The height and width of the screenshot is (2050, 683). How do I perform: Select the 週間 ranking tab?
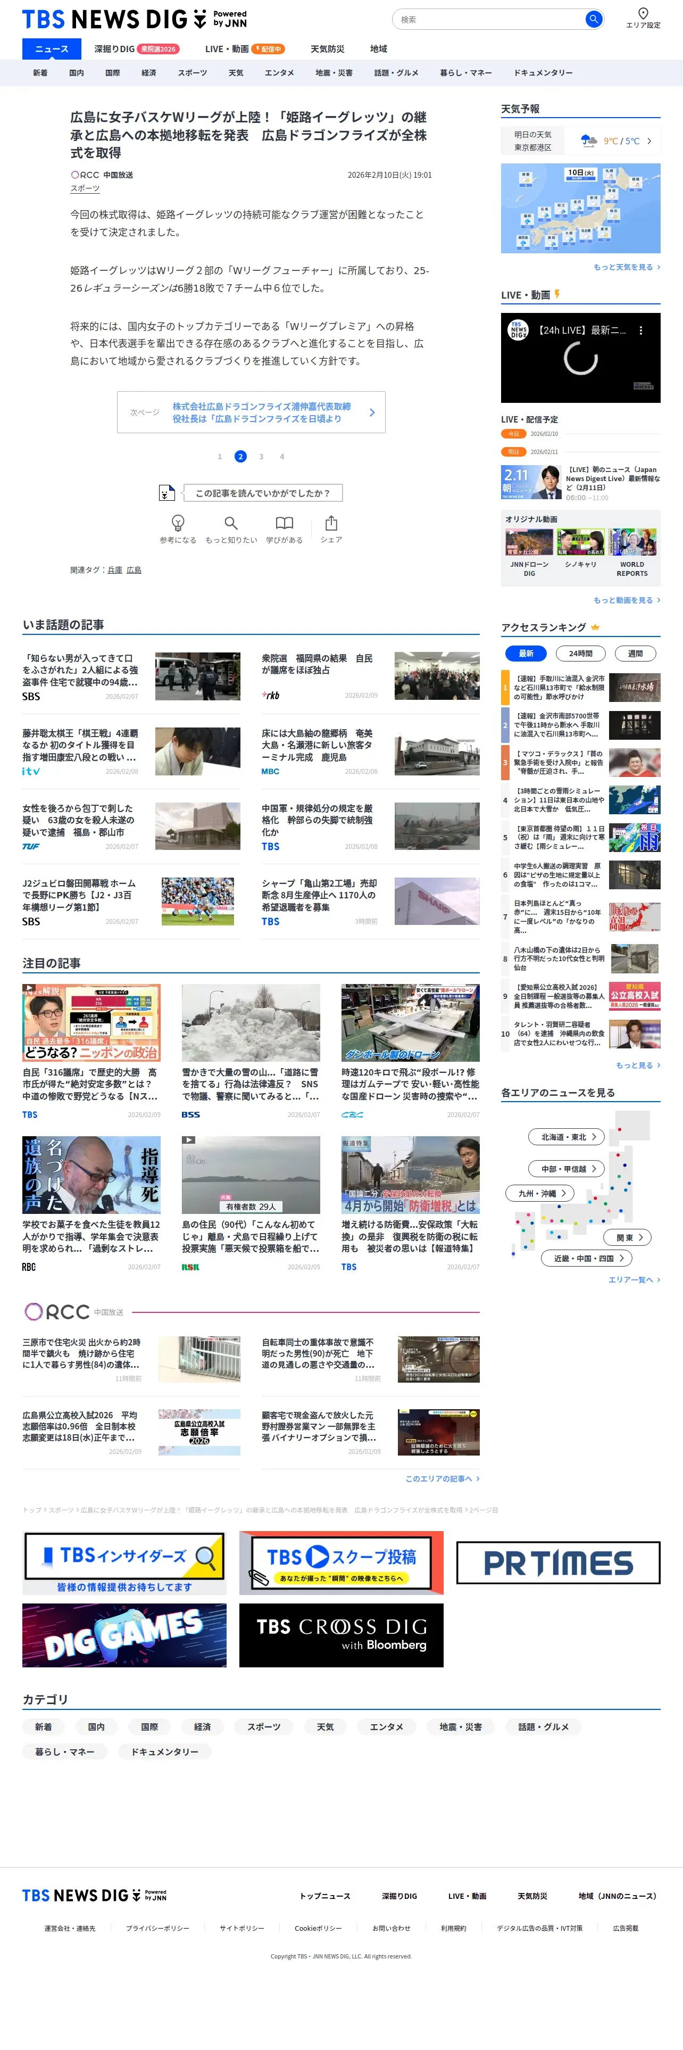click(635, 654)
